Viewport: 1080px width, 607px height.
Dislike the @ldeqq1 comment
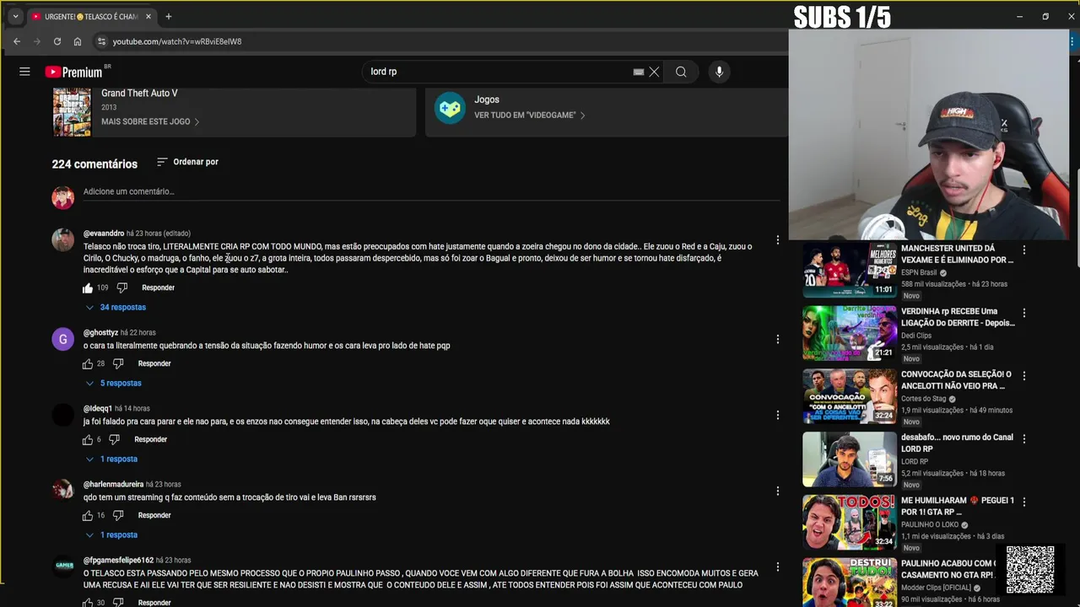point(114,439)
